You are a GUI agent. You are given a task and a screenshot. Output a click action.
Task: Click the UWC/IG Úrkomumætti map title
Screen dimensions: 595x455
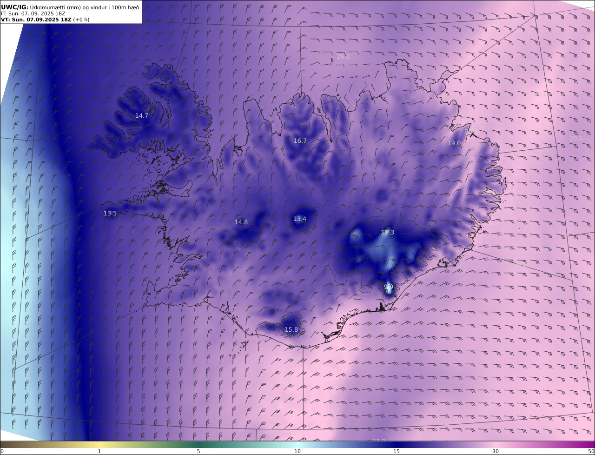click(70, 7)
